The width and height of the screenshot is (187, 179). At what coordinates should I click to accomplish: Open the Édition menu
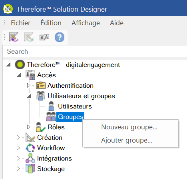pyautogui.click(x=51, y=23)
